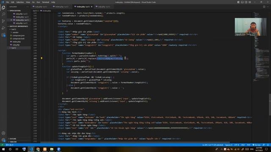The image size is (271, 152).
Task: Click the ENG language indicator in the tray
Action: pyautogui.click(x=252, y=149)
